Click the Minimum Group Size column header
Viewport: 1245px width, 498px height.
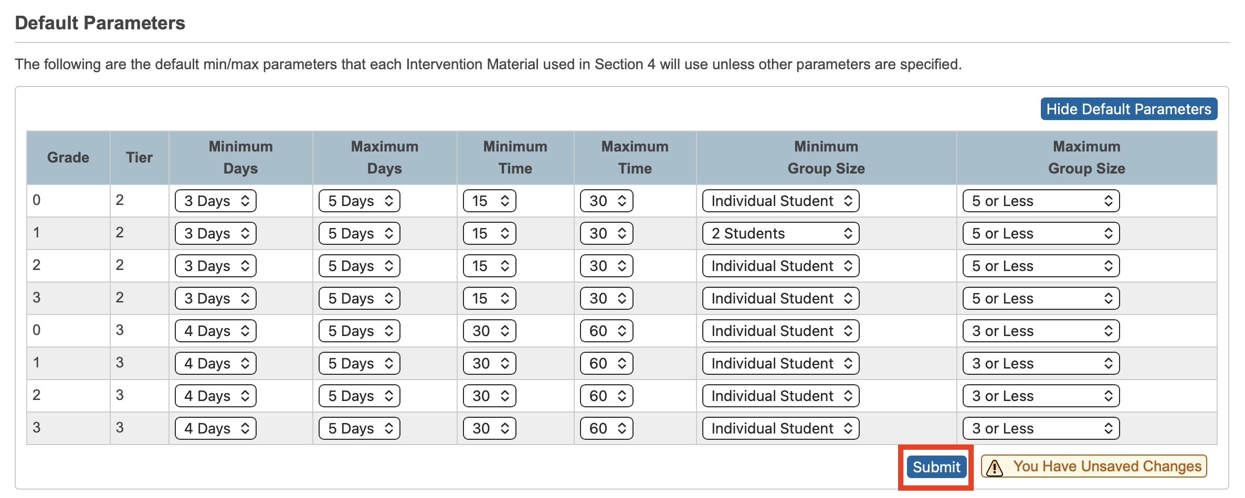pos(826,157)
